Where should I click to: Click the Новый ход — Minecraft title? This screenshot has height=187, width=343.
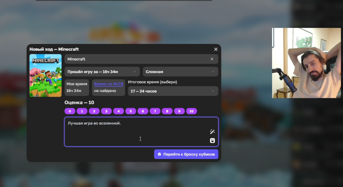coord(54,49)
